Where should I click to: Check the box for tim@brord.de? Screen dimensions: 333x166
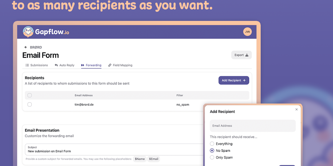30,104
